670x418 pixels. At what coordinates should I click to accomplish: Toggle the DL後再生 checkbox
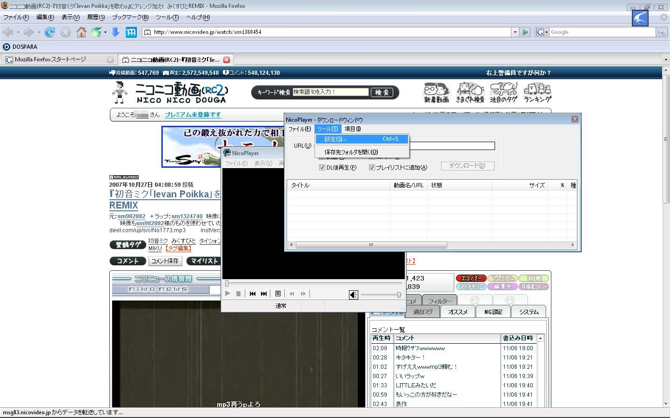click(322, 168)
